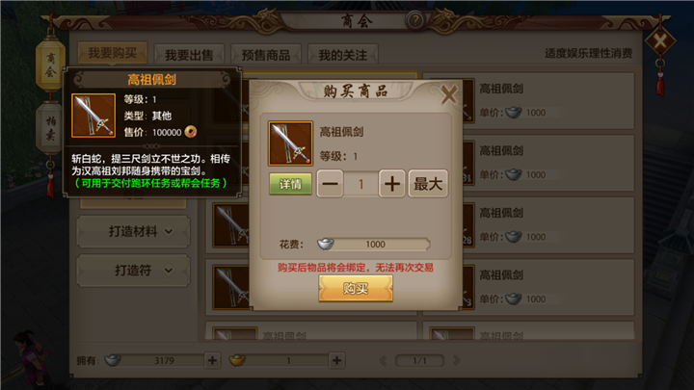This screenshot has height=390, width=694.
Task: Click the quantity input field showing 1
Action: point(360,184)
